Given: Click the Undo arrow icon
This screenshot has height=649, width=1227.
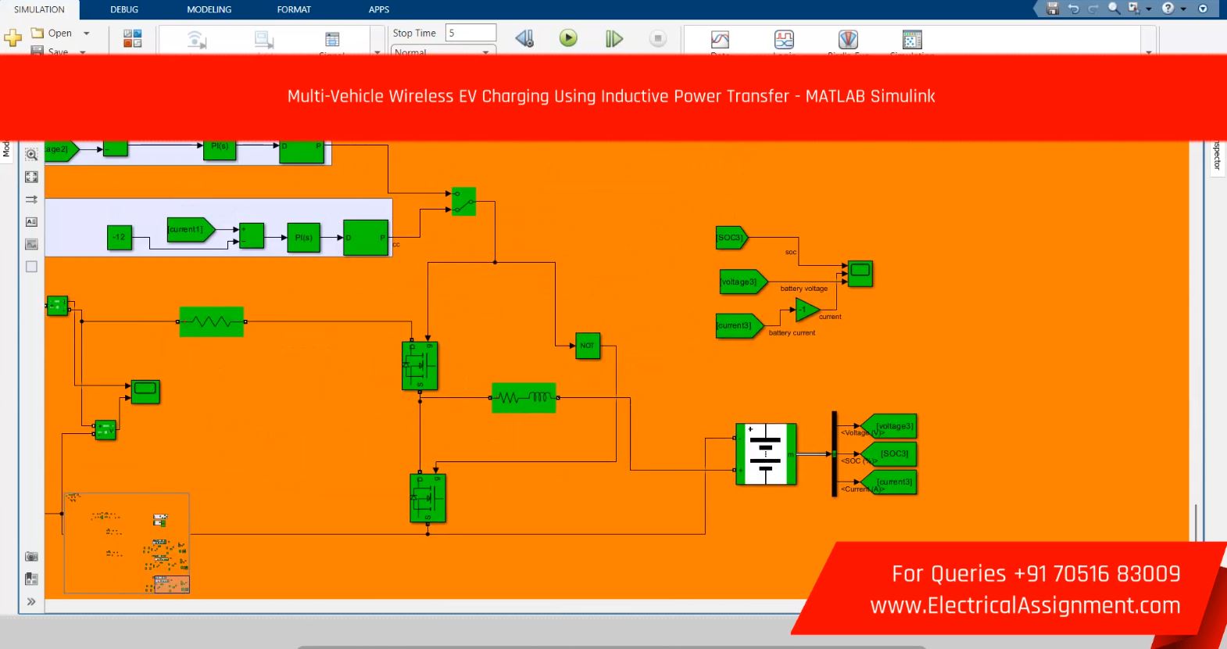Looking at the screenshot, I should tap(1073, 9).
